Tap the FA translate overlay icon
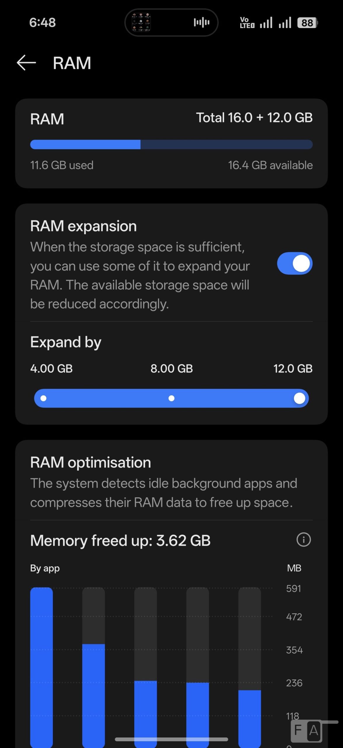 point(307,730)
